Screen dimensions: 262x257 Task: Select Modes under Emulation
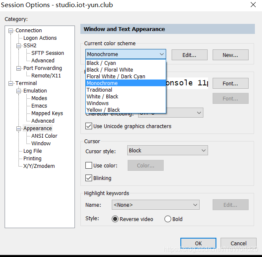tap(39, 98)
